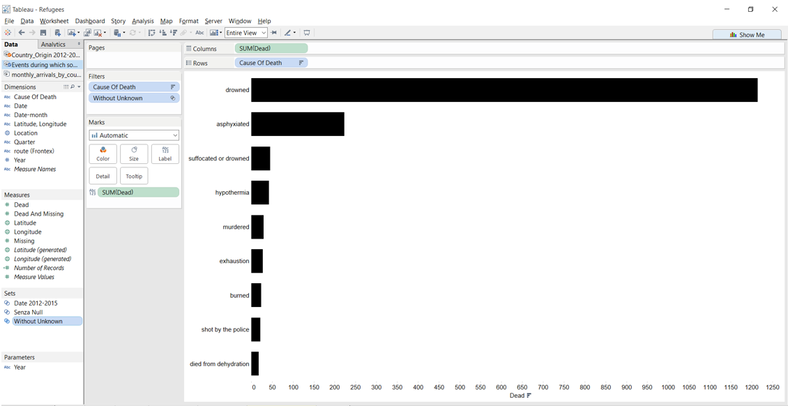
Task: Click the redo forward arrow icon
Action: (32, 33)
